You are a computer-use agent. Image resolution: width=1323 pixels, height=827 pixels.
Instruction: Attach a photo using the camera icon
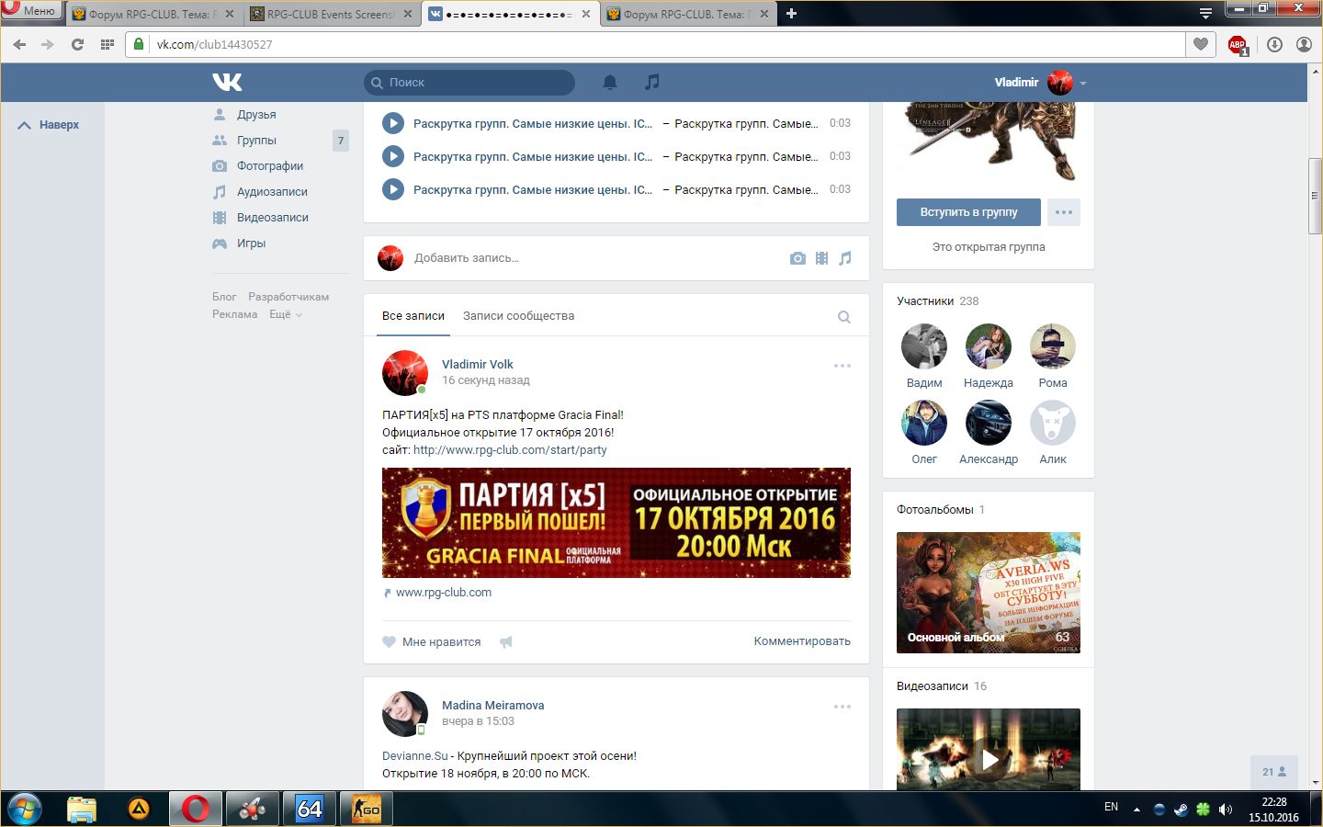[797, 258]
